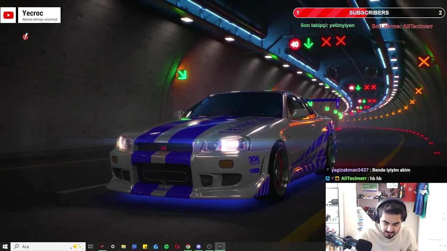Open Opera browser from the taskbar
The image size is (447, 251).
tap(177, 246)
